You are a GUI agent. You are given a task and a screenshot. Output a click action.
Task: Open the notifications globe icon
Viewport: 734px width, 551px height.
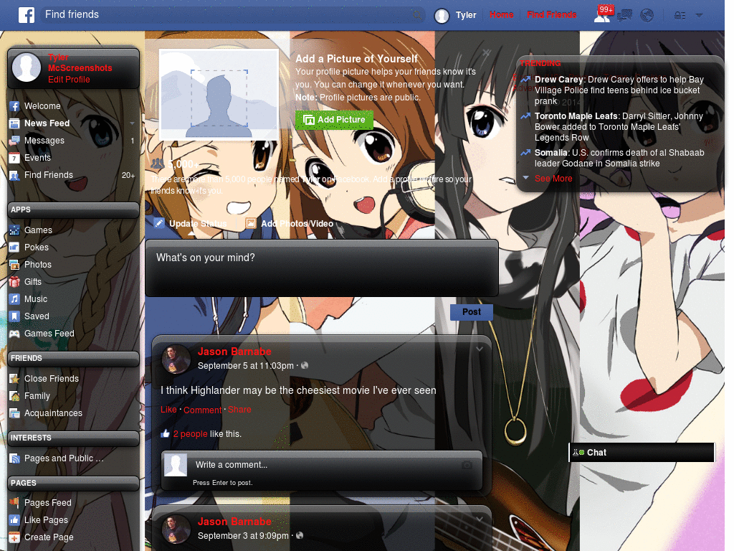(647, 16)
